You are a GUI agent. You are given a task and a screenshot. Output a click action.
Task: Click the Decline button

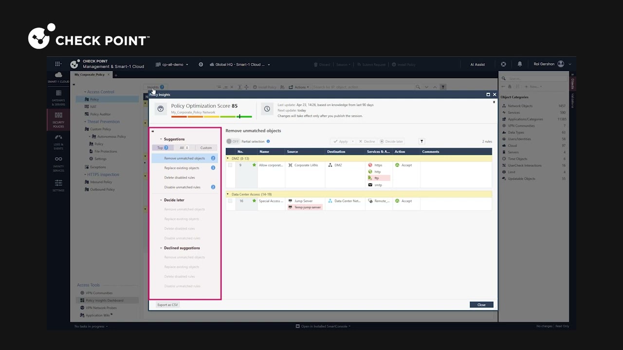[x=367, y=141]
